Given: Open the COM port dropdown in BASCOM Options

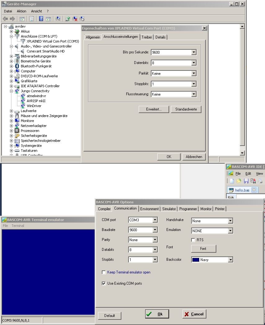Looking at the screenshot, I should 155,220.
